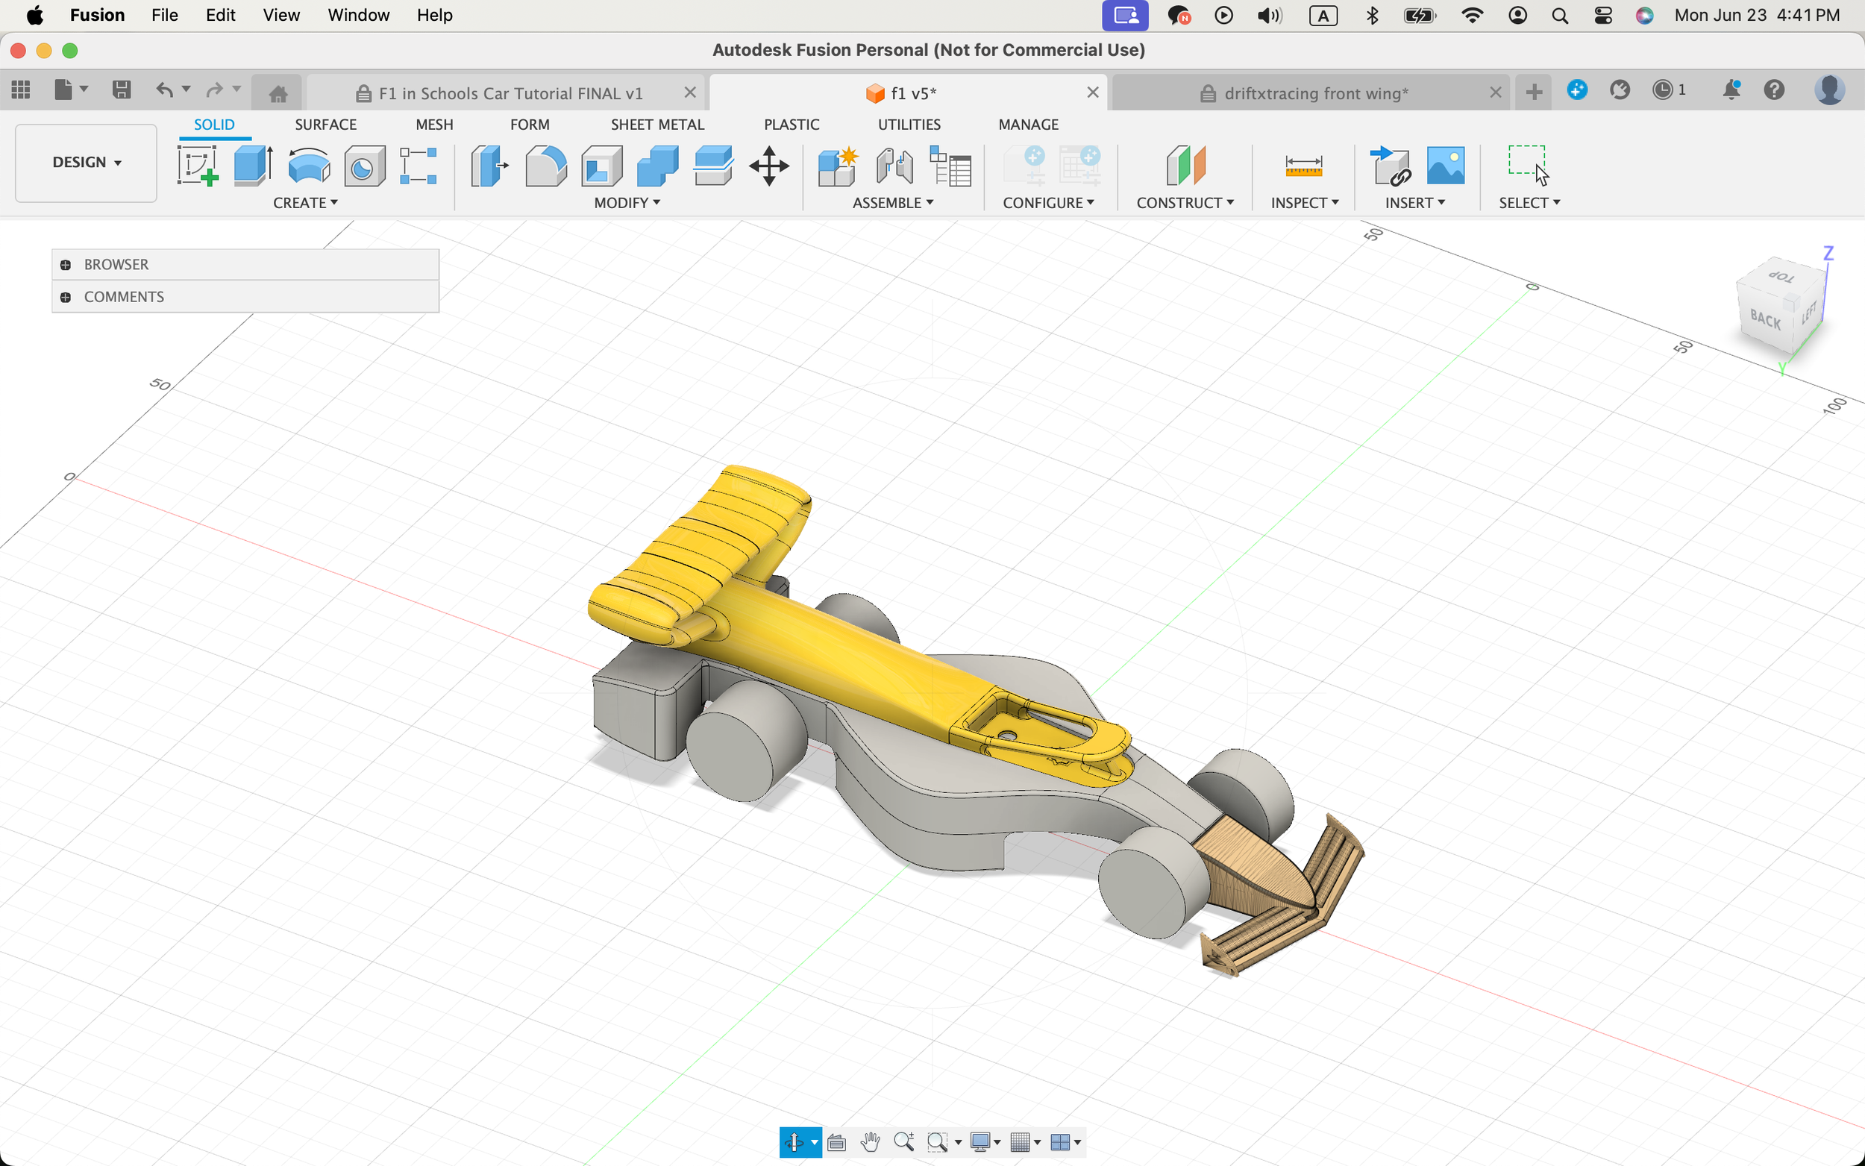Select the Create Sketch tool

tap(198, 166)
